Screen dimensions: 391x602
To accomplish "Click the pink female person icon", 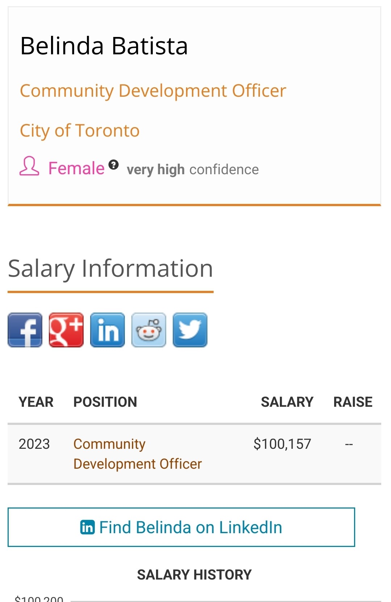I will coord(29,167).
